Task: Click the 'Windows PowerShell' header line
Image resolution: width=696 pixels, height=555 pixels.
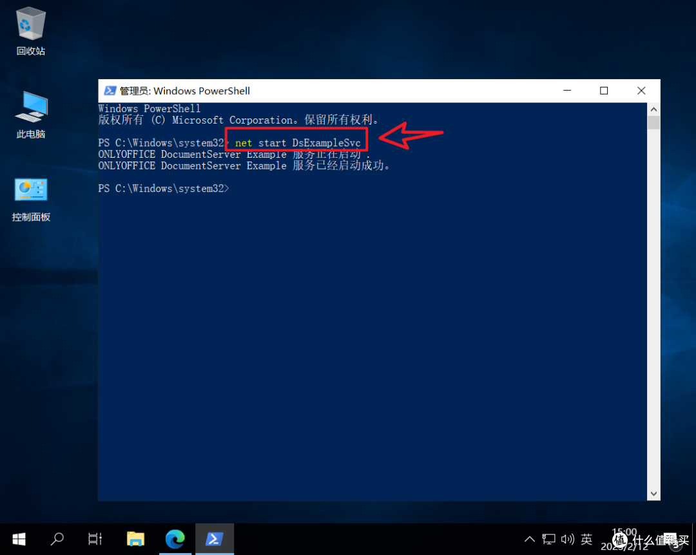Action: click(149, 109)
